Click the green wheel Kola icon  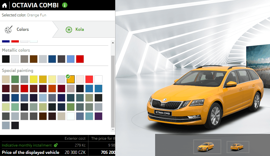(69, 30)
